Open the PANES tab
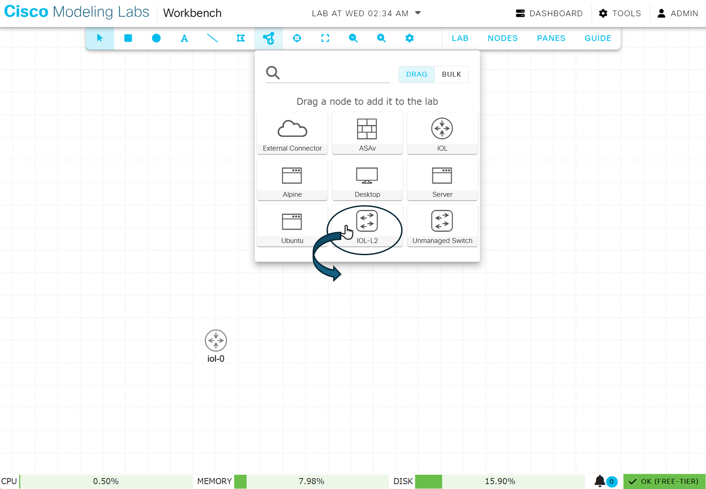Viewport: 706px width, 489px height. (551, 38)
